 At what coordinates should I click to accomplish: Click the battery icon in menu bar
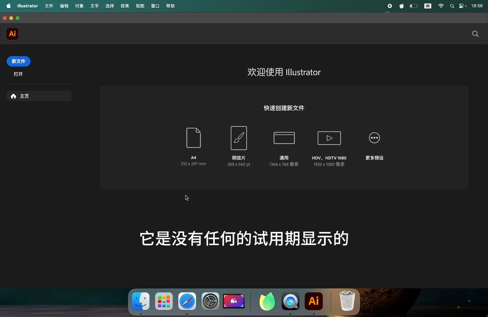(x=414, y=6)
